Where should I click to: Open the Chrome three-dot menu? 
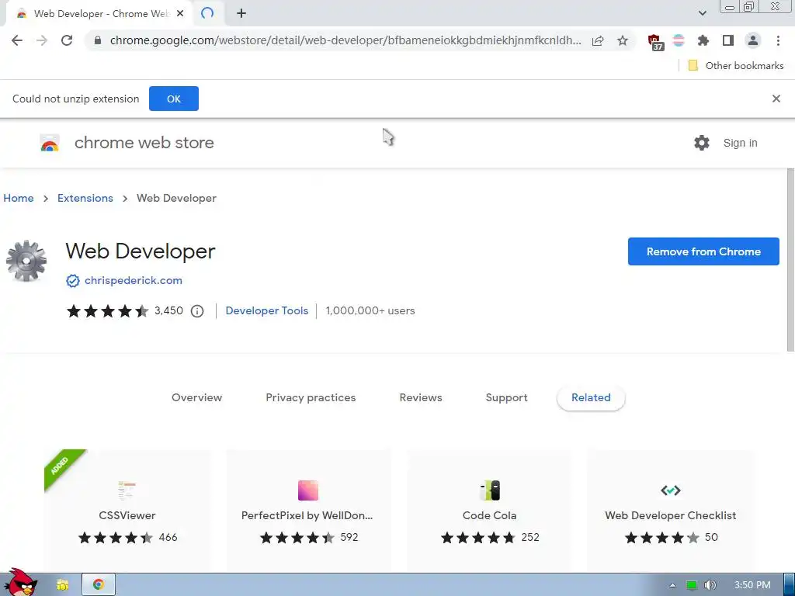pos(778,40)
